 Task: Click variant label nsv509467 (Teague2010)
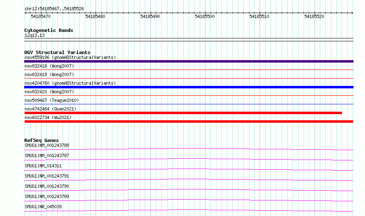point(52,100)
